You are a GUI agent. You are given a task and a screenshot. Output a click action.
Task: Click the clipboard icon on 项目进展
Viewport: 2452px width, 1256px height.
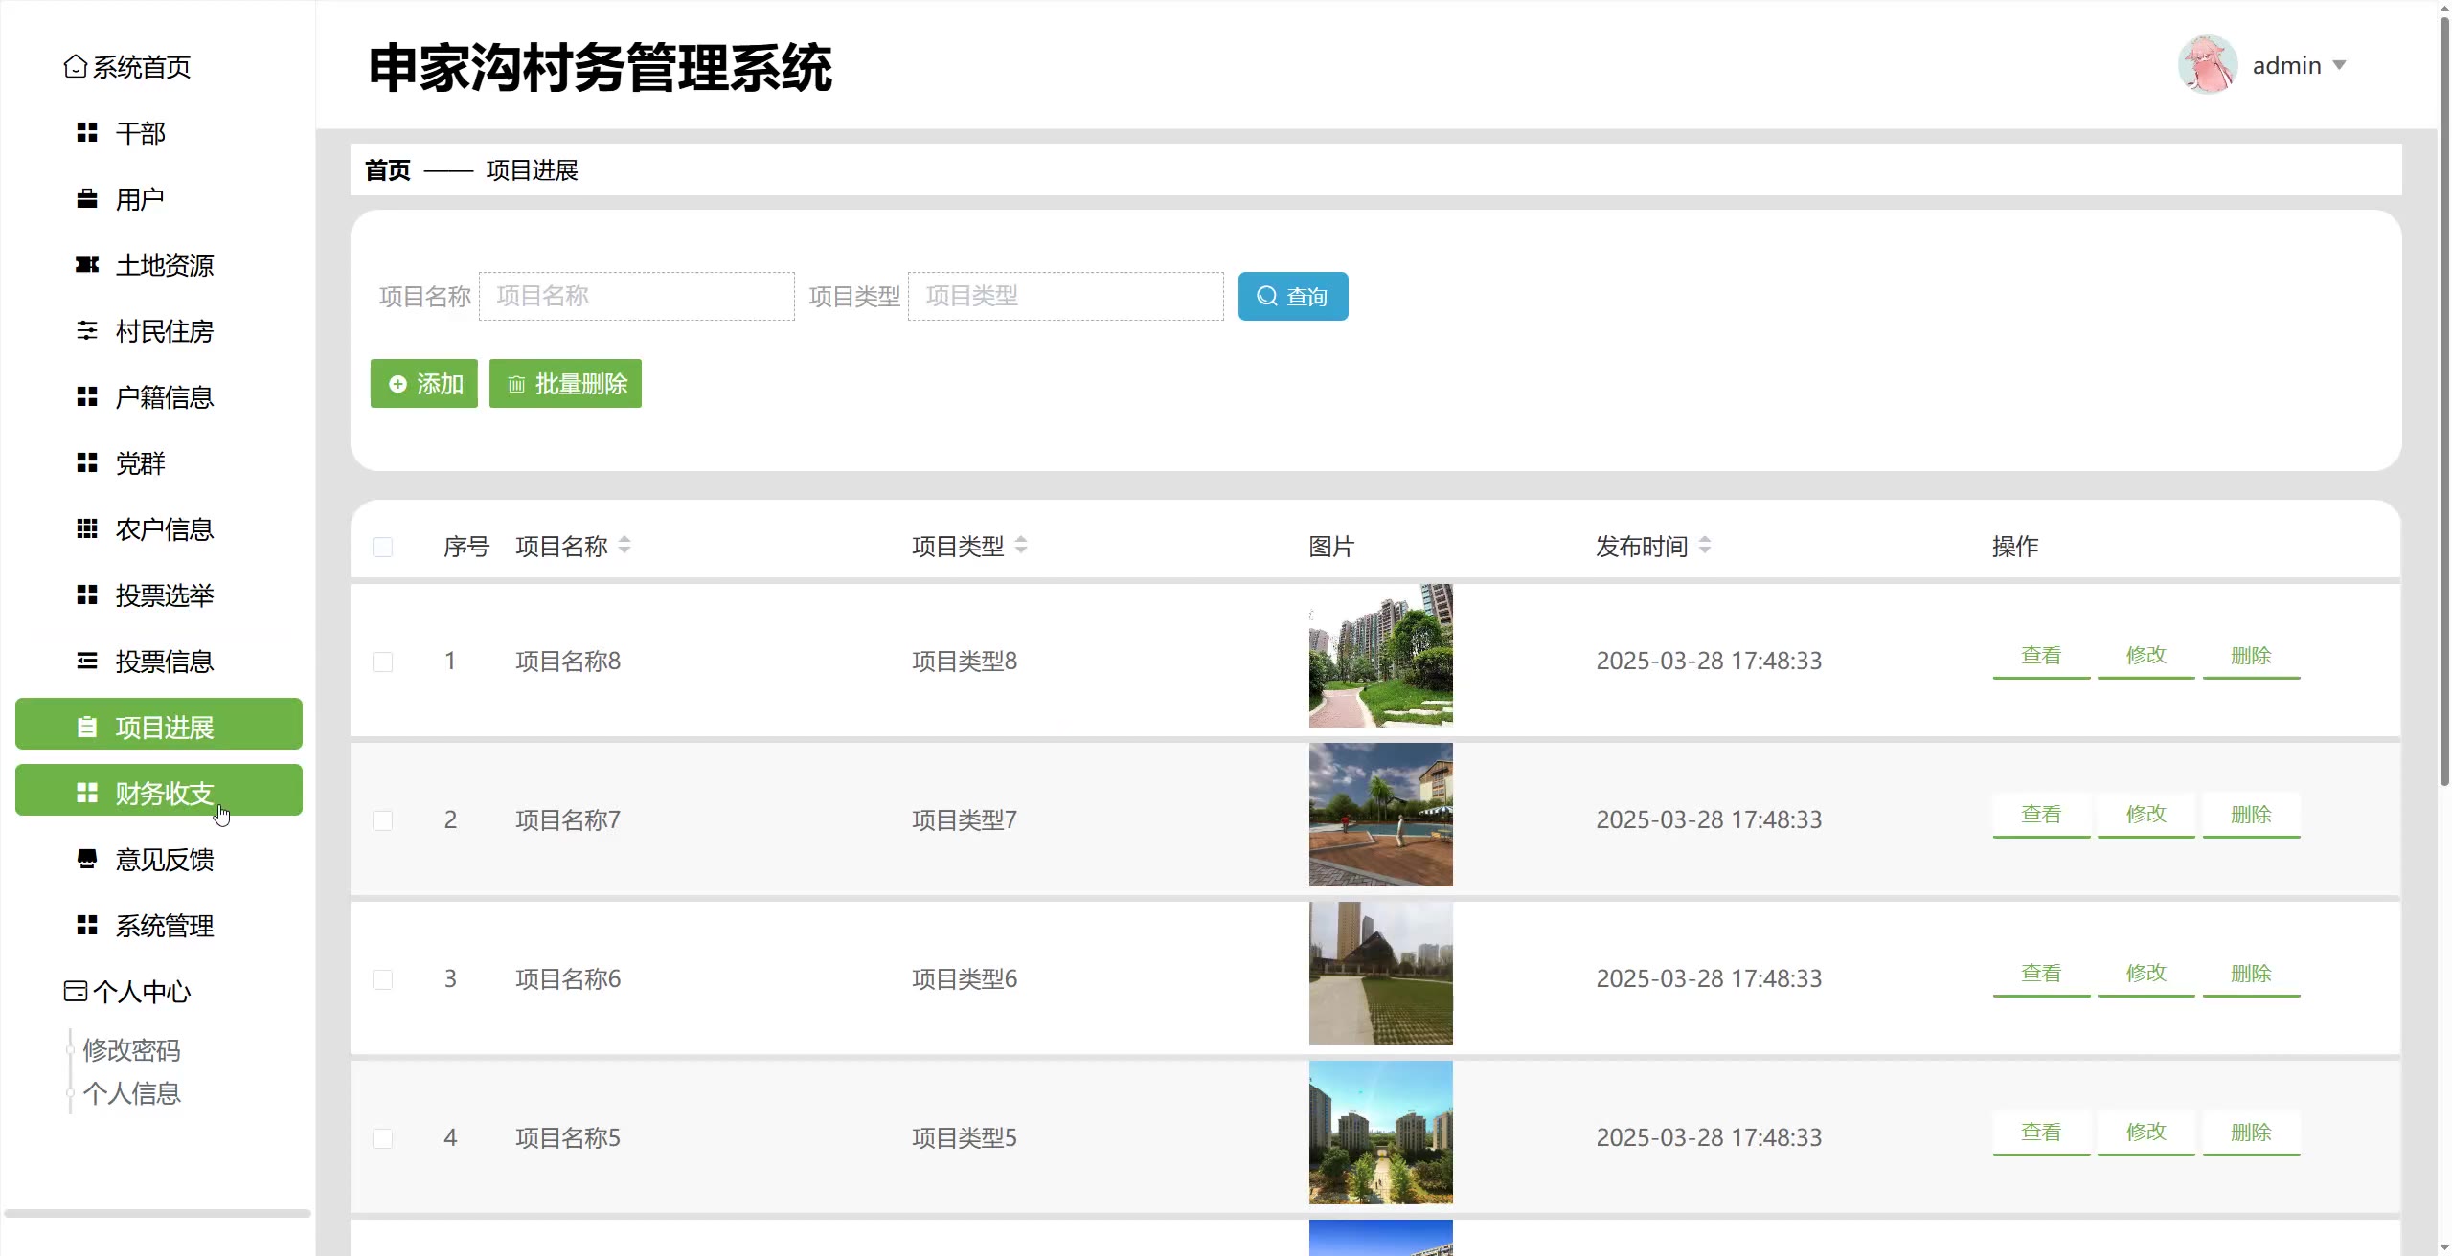coord(87,728)
